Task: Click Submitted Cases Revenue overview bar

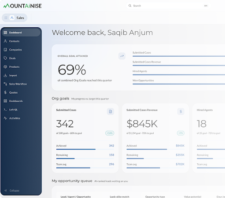Action: [179, 66]
